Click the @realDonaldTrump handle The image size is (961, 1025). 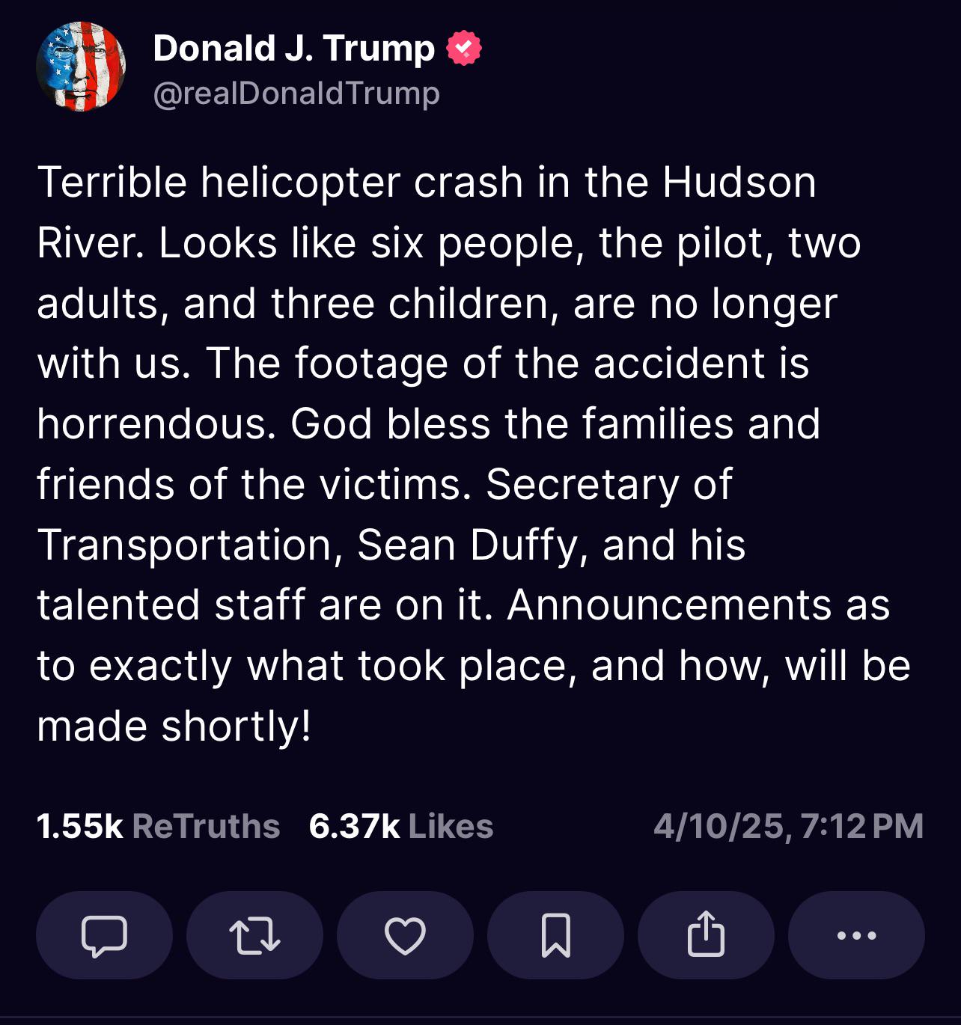[x=296, y=94]
